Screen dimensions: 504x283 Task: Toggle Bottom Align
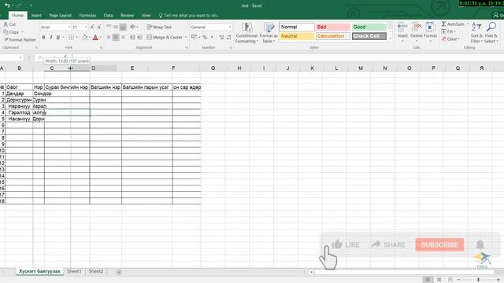pos(123,28)
